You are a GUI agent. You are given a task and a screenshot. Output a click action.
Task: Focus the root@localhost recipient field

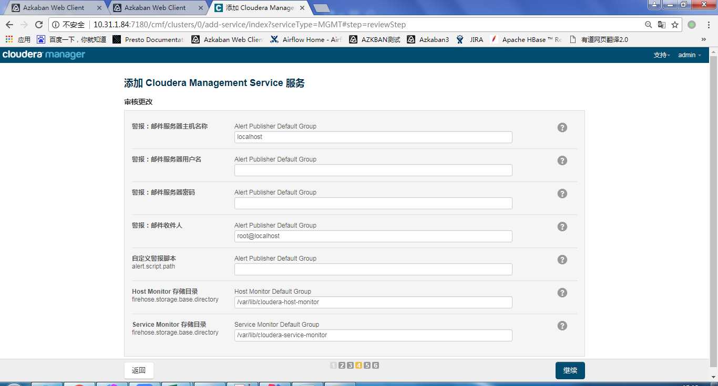(373, 236)
